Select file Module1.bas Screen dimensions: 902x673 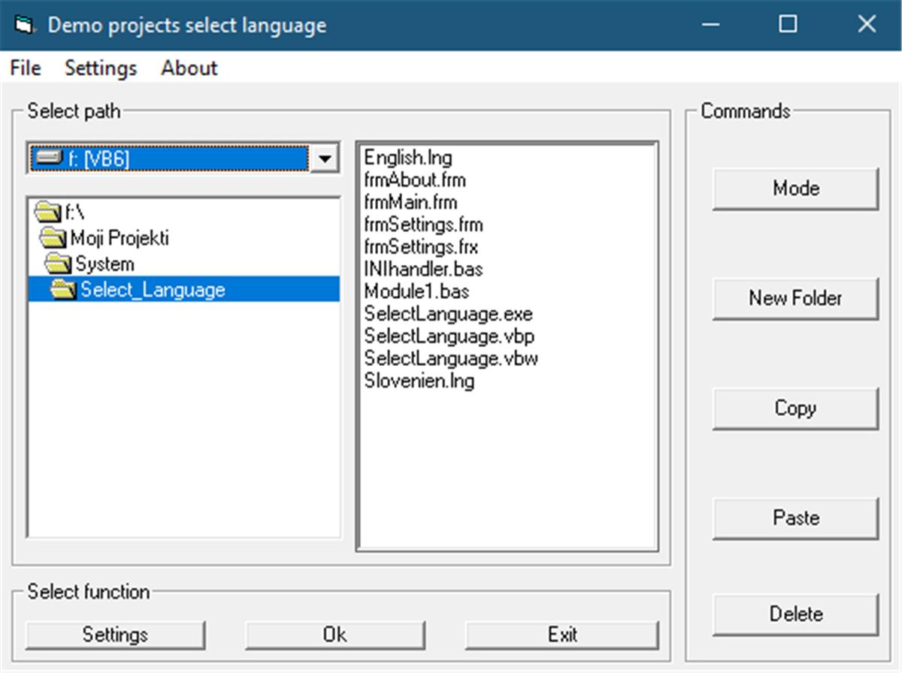click(x=416, y=291)
